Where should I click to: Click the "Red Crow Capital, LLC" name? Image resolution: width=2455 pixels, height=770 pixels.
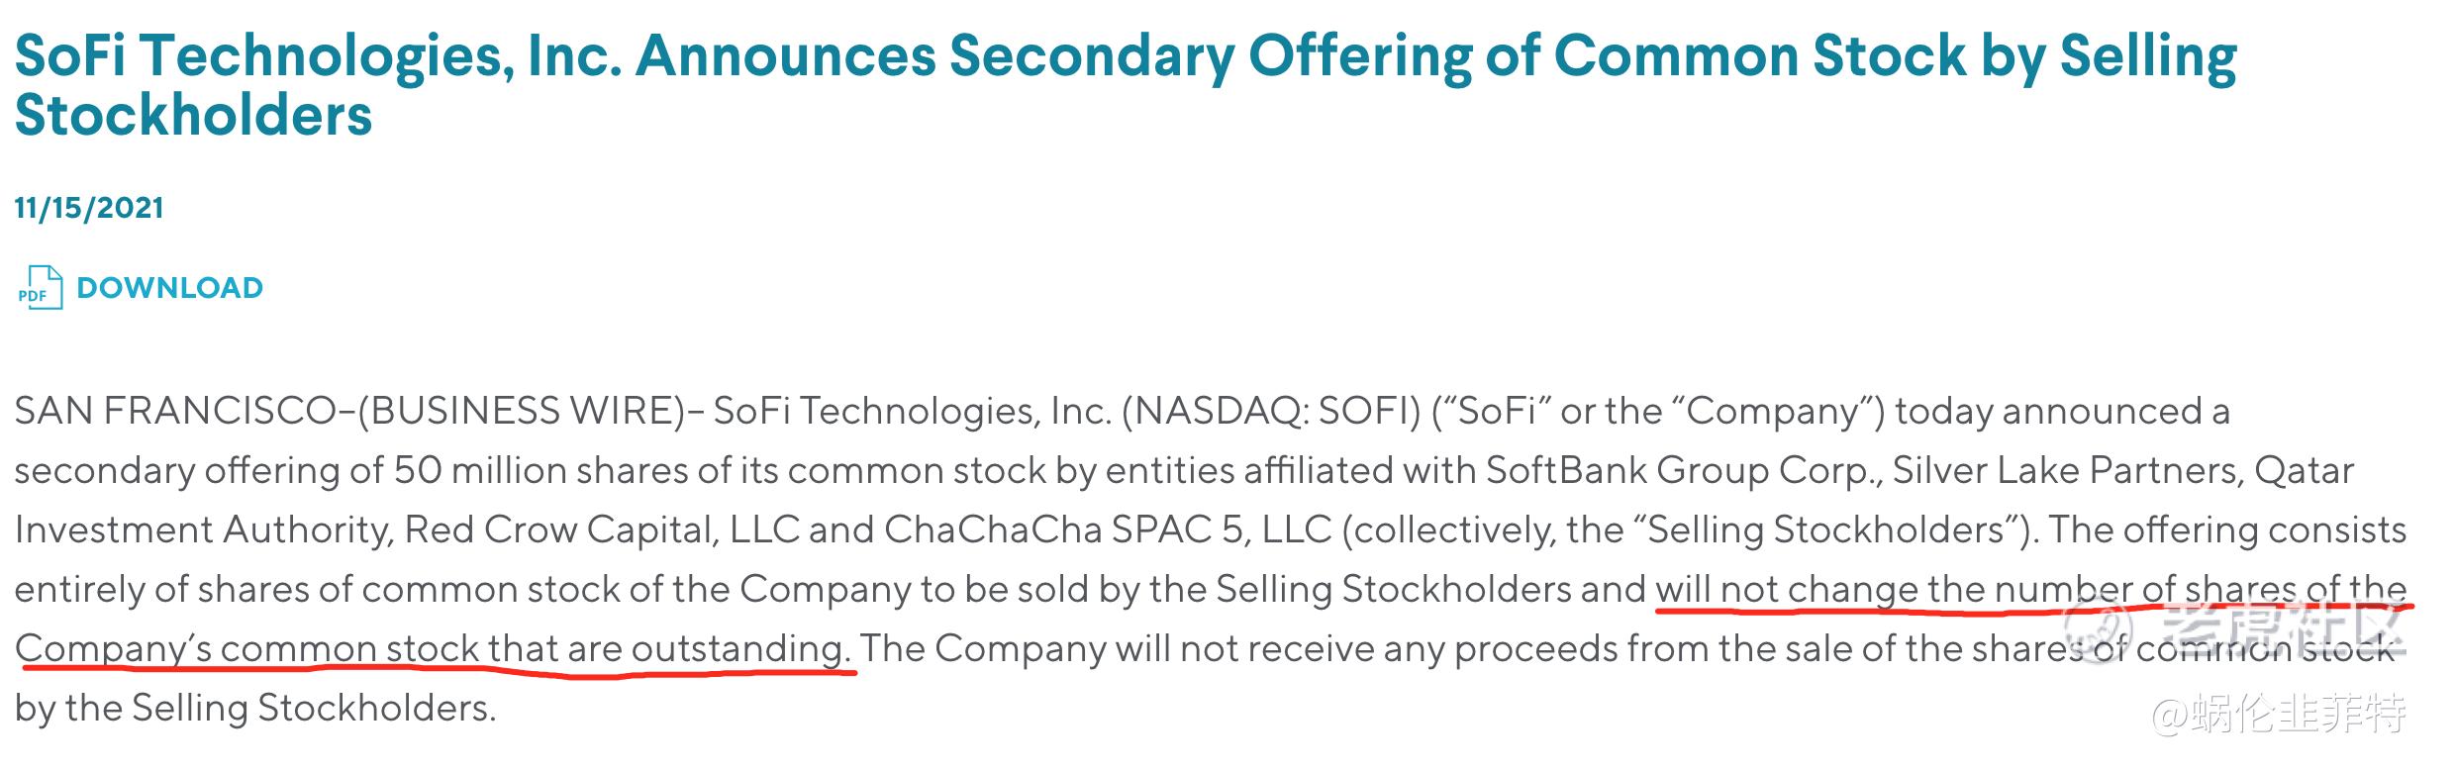603,529
